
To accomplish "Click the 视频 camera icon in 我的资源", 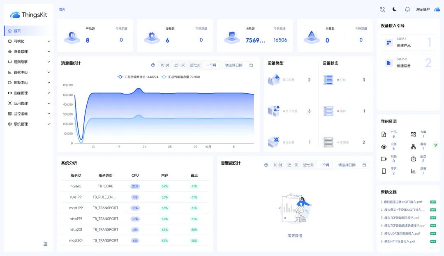I will coord(384,158).
